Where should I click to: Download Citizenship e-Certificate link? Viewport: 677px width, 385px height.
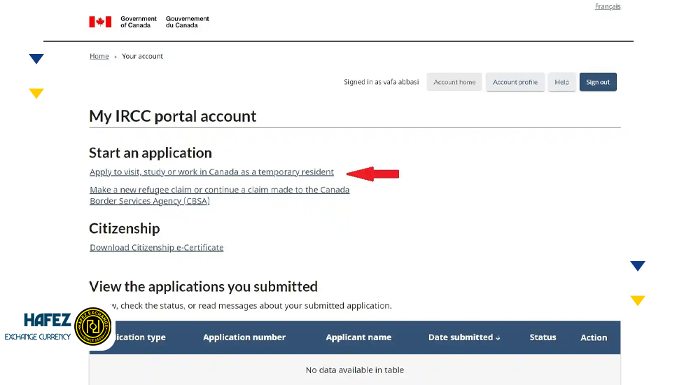[x=157, y=247]
